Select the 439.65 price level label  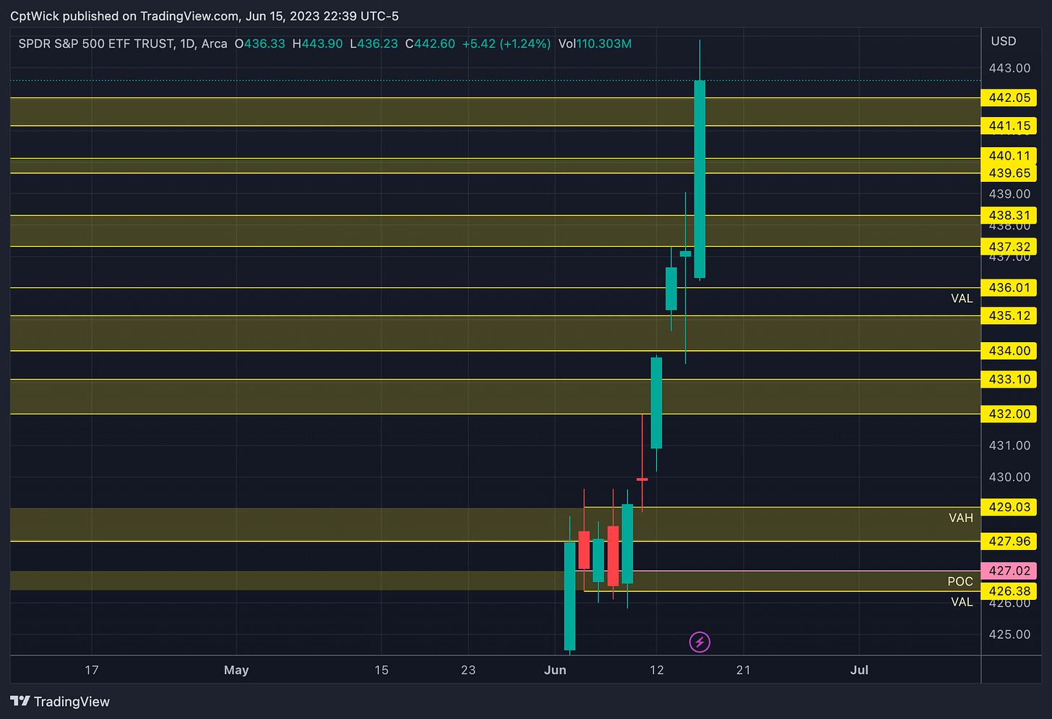1009,173
